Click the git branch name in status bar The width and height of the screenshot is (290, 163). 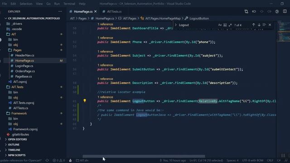pos(21,160)
